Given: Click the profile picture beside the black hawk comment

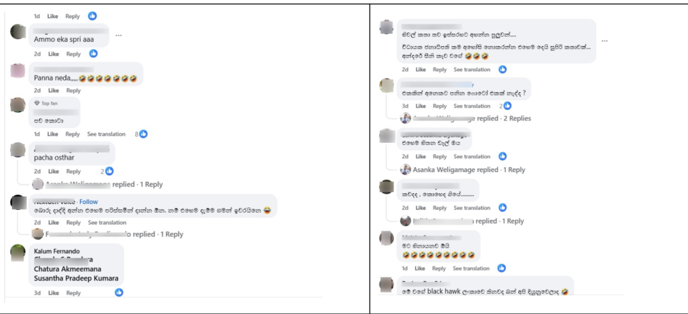Looking at the screenshot, I should 386,284.
